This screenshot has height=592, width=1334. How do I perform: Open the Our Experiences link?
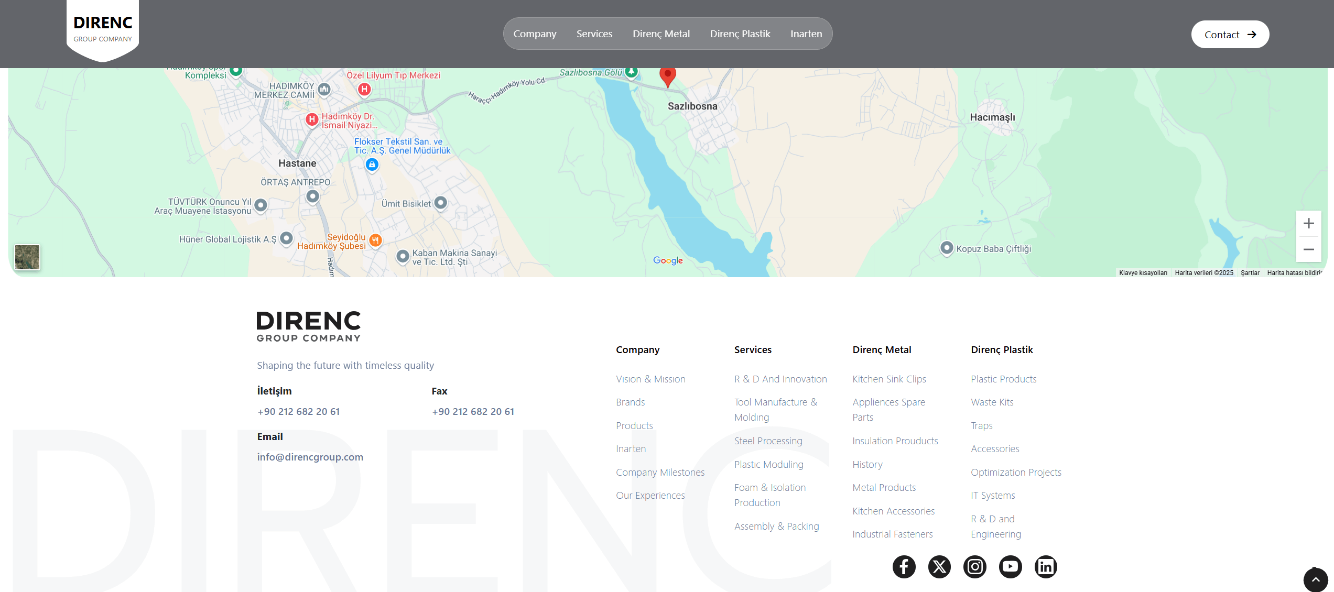click(x=650, y=496)
